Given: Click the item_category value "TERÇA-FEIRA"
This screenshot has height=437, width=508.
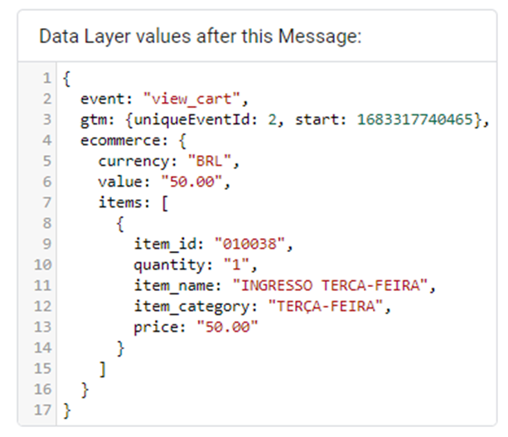Looking at the screenshot, I should (x=325, y=307).
